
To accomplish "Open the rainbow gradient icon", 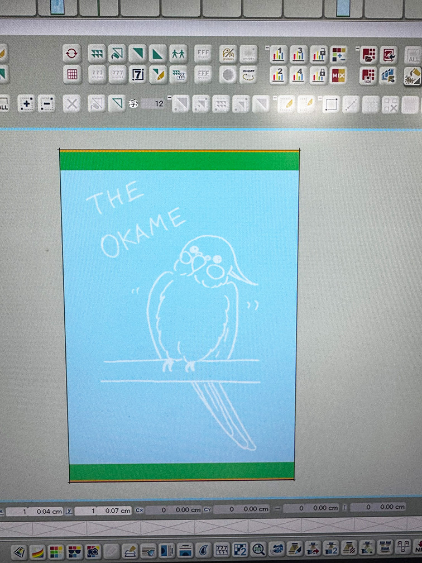I will (x=38, y=552).
